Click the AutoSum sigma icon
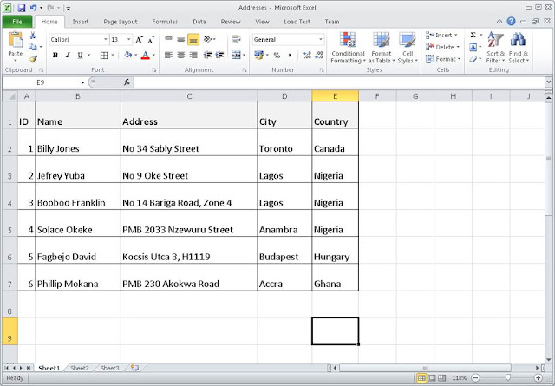This screenshot has height=386, width=555. 473,35
